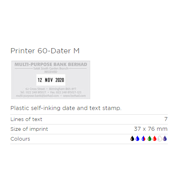Viewport: 196px width, 195px height.
Task: Select the Colours row label
Action: pos(20,139)
